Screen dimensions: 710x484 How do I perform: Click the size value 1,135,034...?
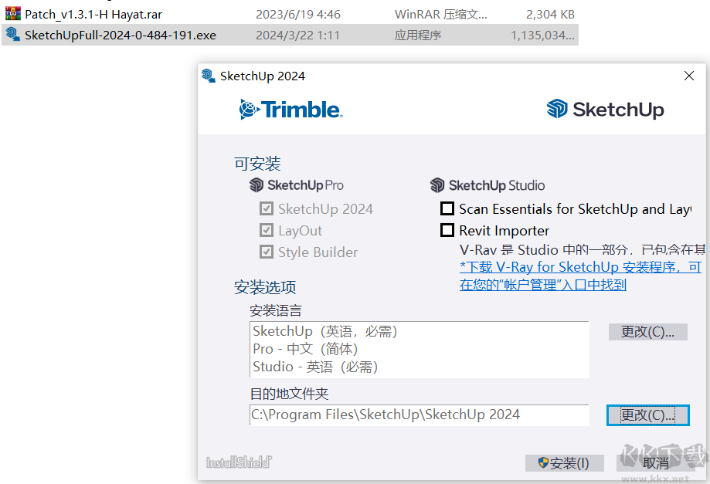[x=542, y=36]
